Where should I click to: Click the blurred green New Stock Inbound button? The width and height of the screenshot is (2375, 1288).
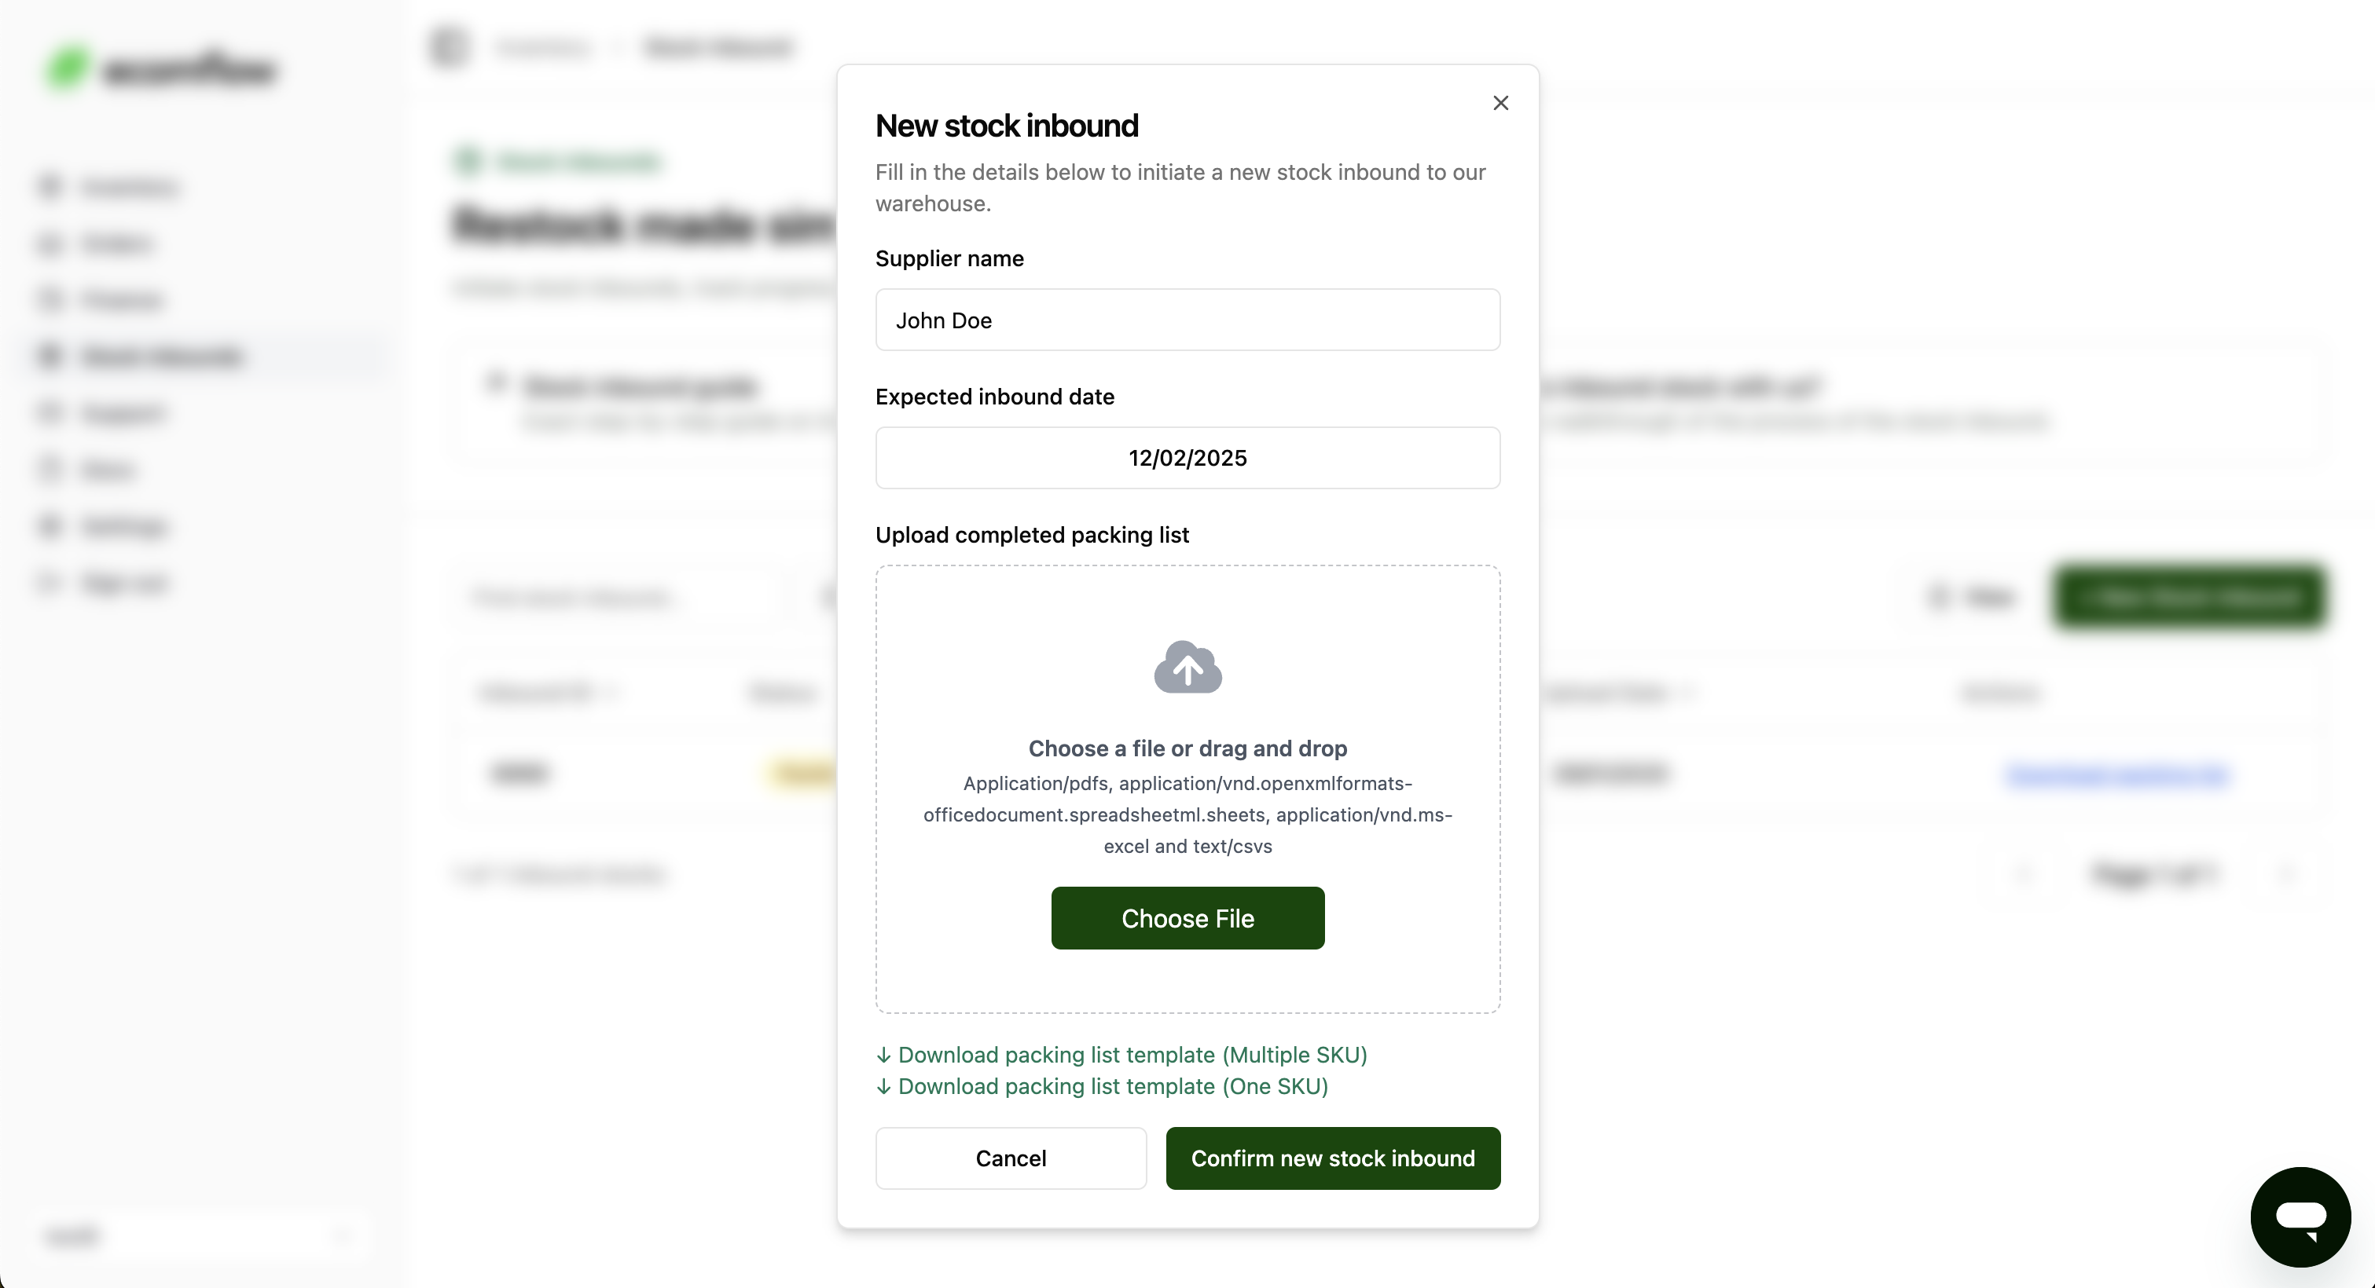(2189, 598)
